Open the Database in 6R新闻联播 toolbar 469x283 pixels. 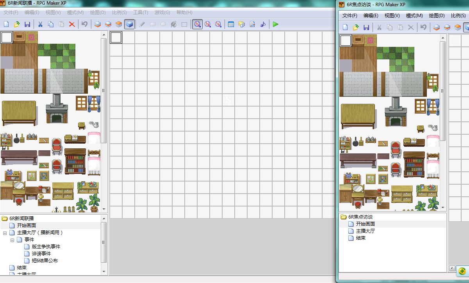[x=231, y=24]
